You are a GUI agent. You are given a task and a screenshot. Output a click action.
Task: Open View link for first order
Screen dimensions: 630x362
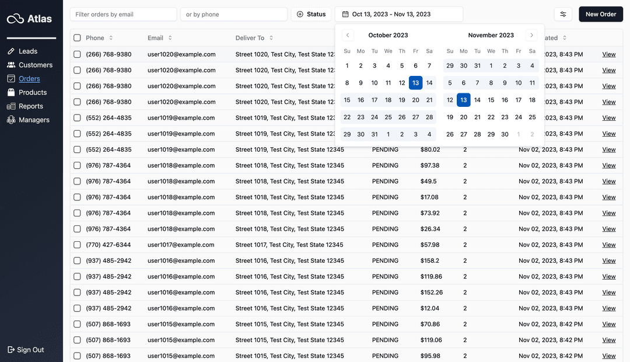608,54
